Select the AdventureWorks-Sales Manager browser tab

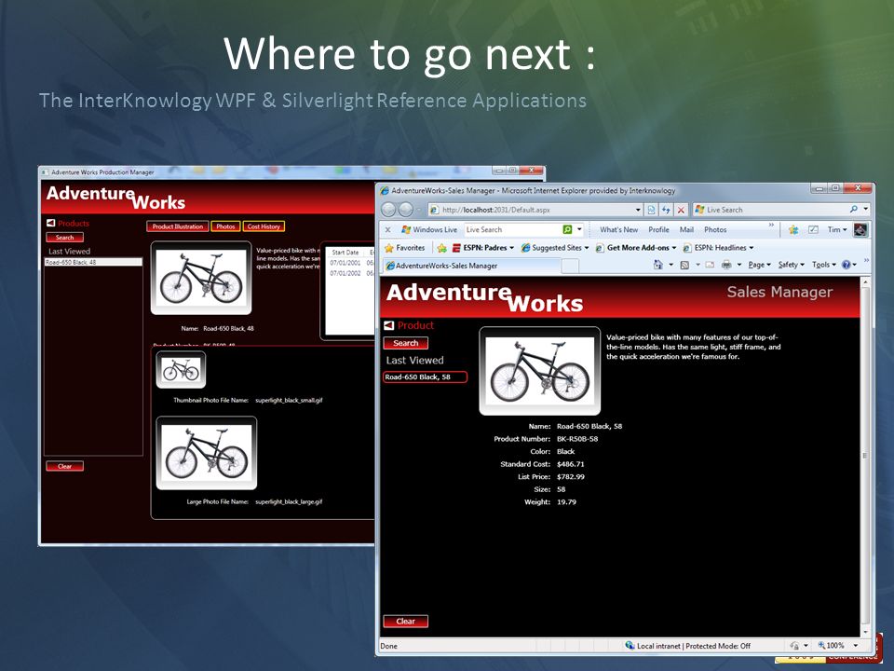click(471, 266)
